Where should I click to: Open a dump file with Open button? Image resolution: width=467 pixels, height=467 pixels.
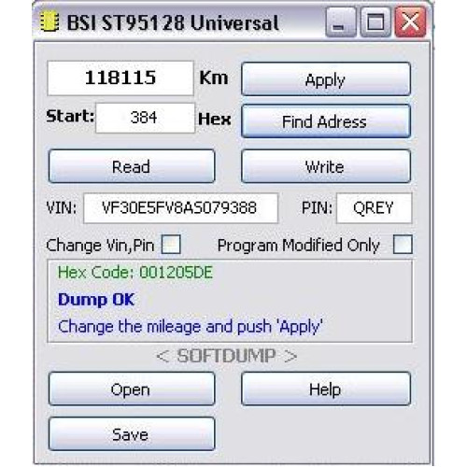[x=132, y=389]
